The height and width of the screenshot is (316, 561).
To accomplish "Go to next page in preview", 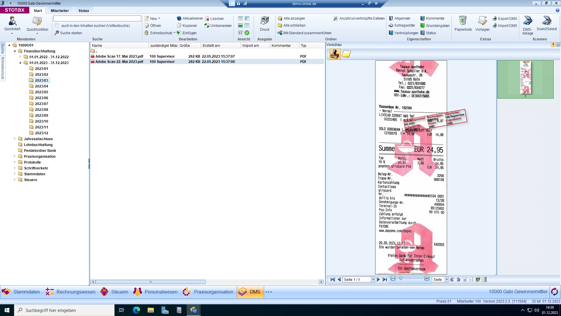I will 378,279.
